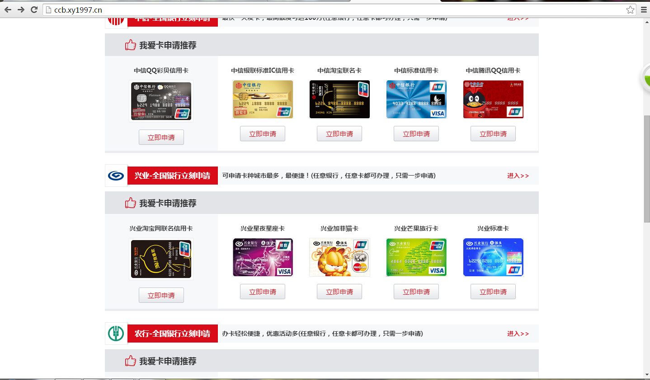Click thumbs-up icon in Industrial Bank recommendation header
Image resolution: width=650 pixels, height=380 pixels.
[131, 203]
